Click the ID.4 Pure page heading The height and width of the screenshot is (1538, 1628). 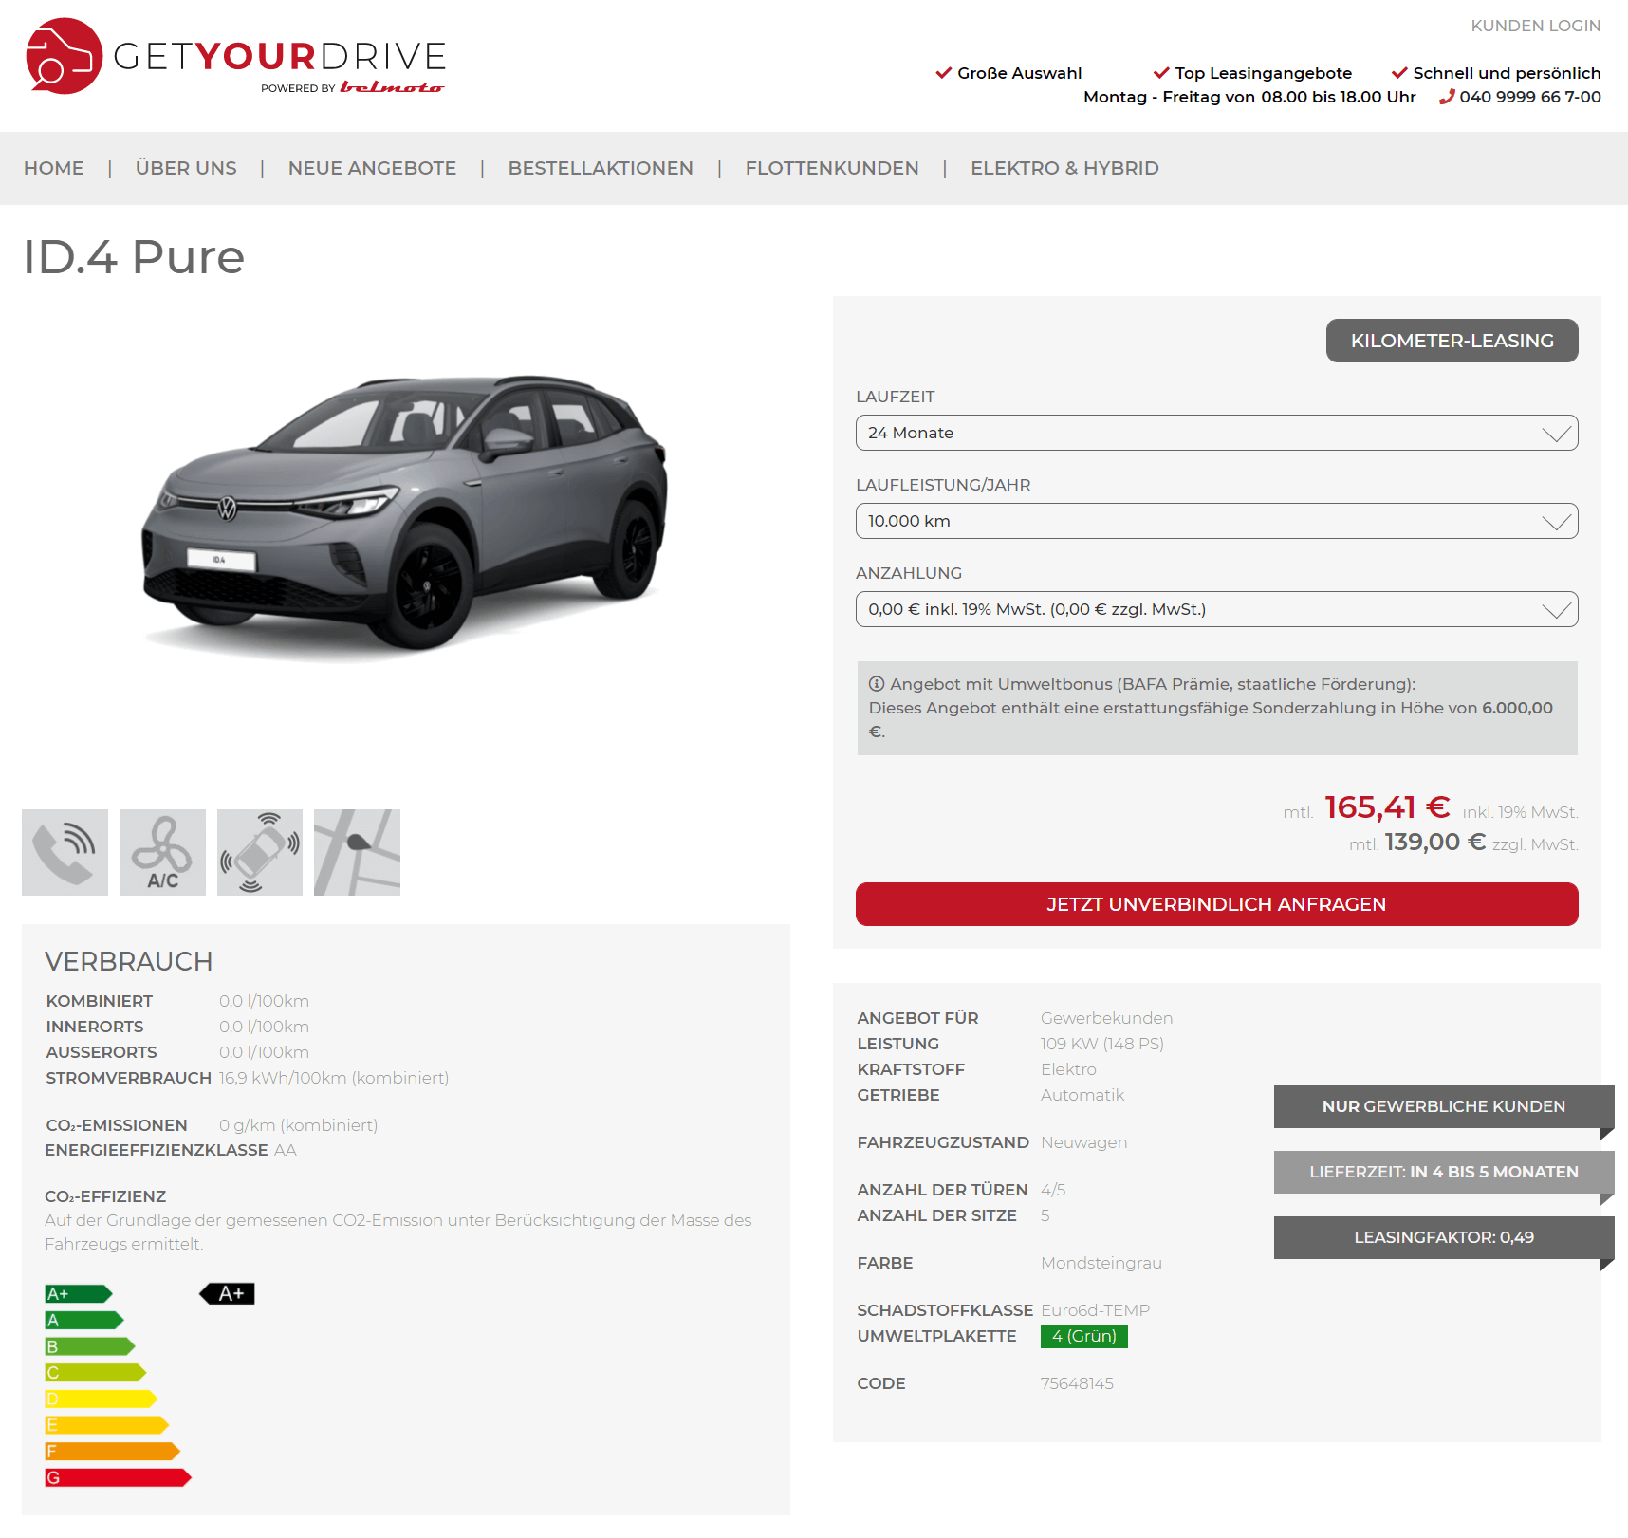click(x=134, y=257)
